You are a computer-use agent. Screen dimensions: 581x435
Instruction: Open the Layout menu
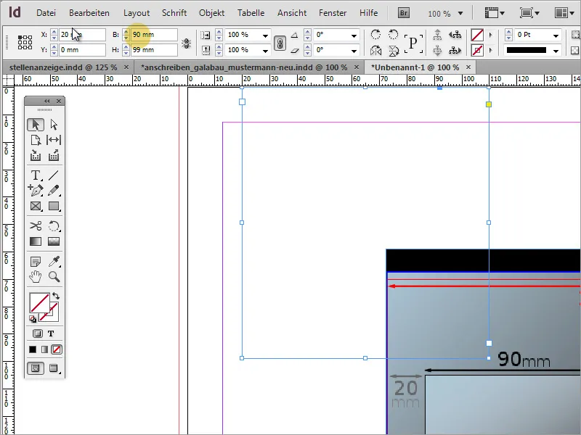(x=137, y=13)
